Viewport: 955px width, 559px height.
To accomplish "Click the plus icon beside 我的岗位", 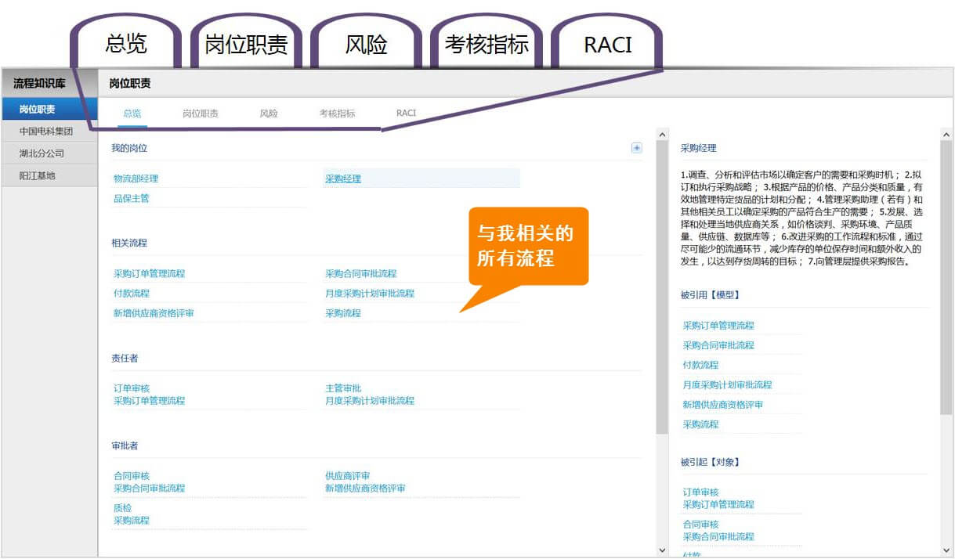I will 636,148.
